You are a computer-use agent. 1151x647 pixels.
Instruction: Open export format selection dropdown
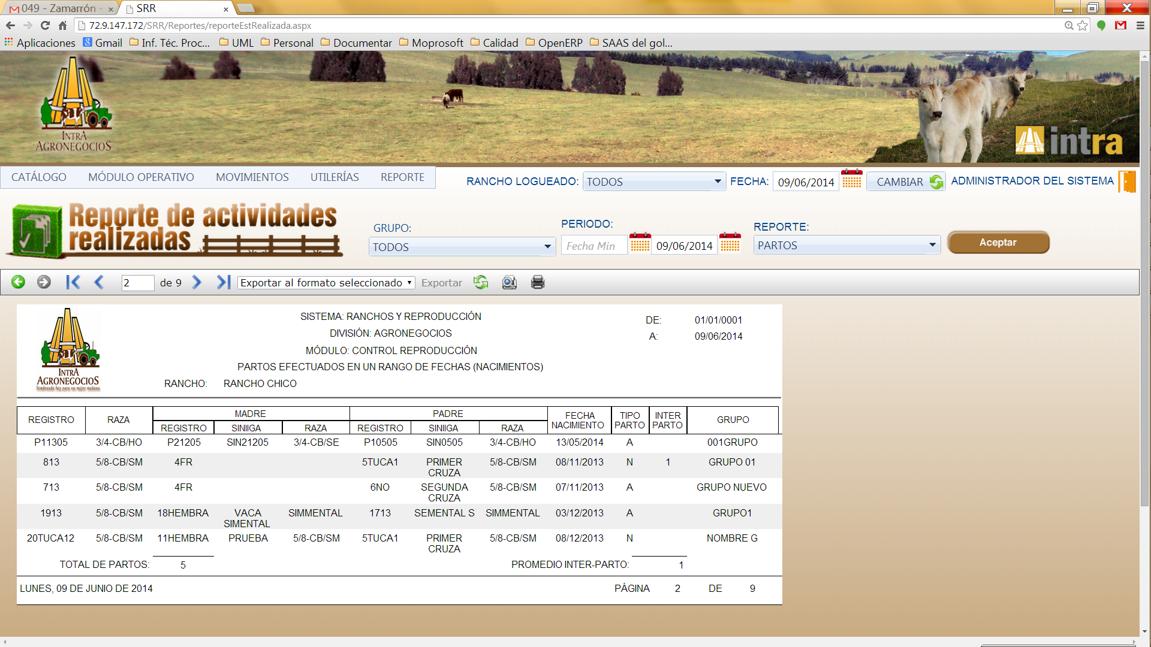[x=326, y=283]
